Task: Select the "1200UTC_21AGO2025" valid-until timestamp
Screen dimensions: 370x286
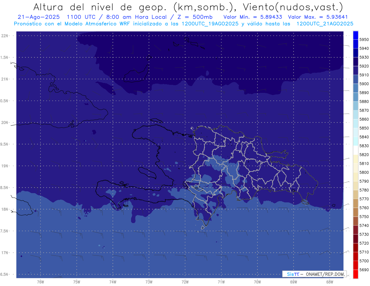Action: (x=325, y=24)
